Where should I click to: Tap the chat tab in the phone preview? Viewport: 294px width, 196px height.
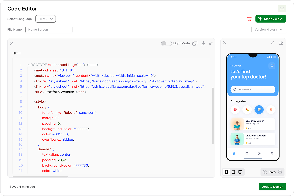259,154
